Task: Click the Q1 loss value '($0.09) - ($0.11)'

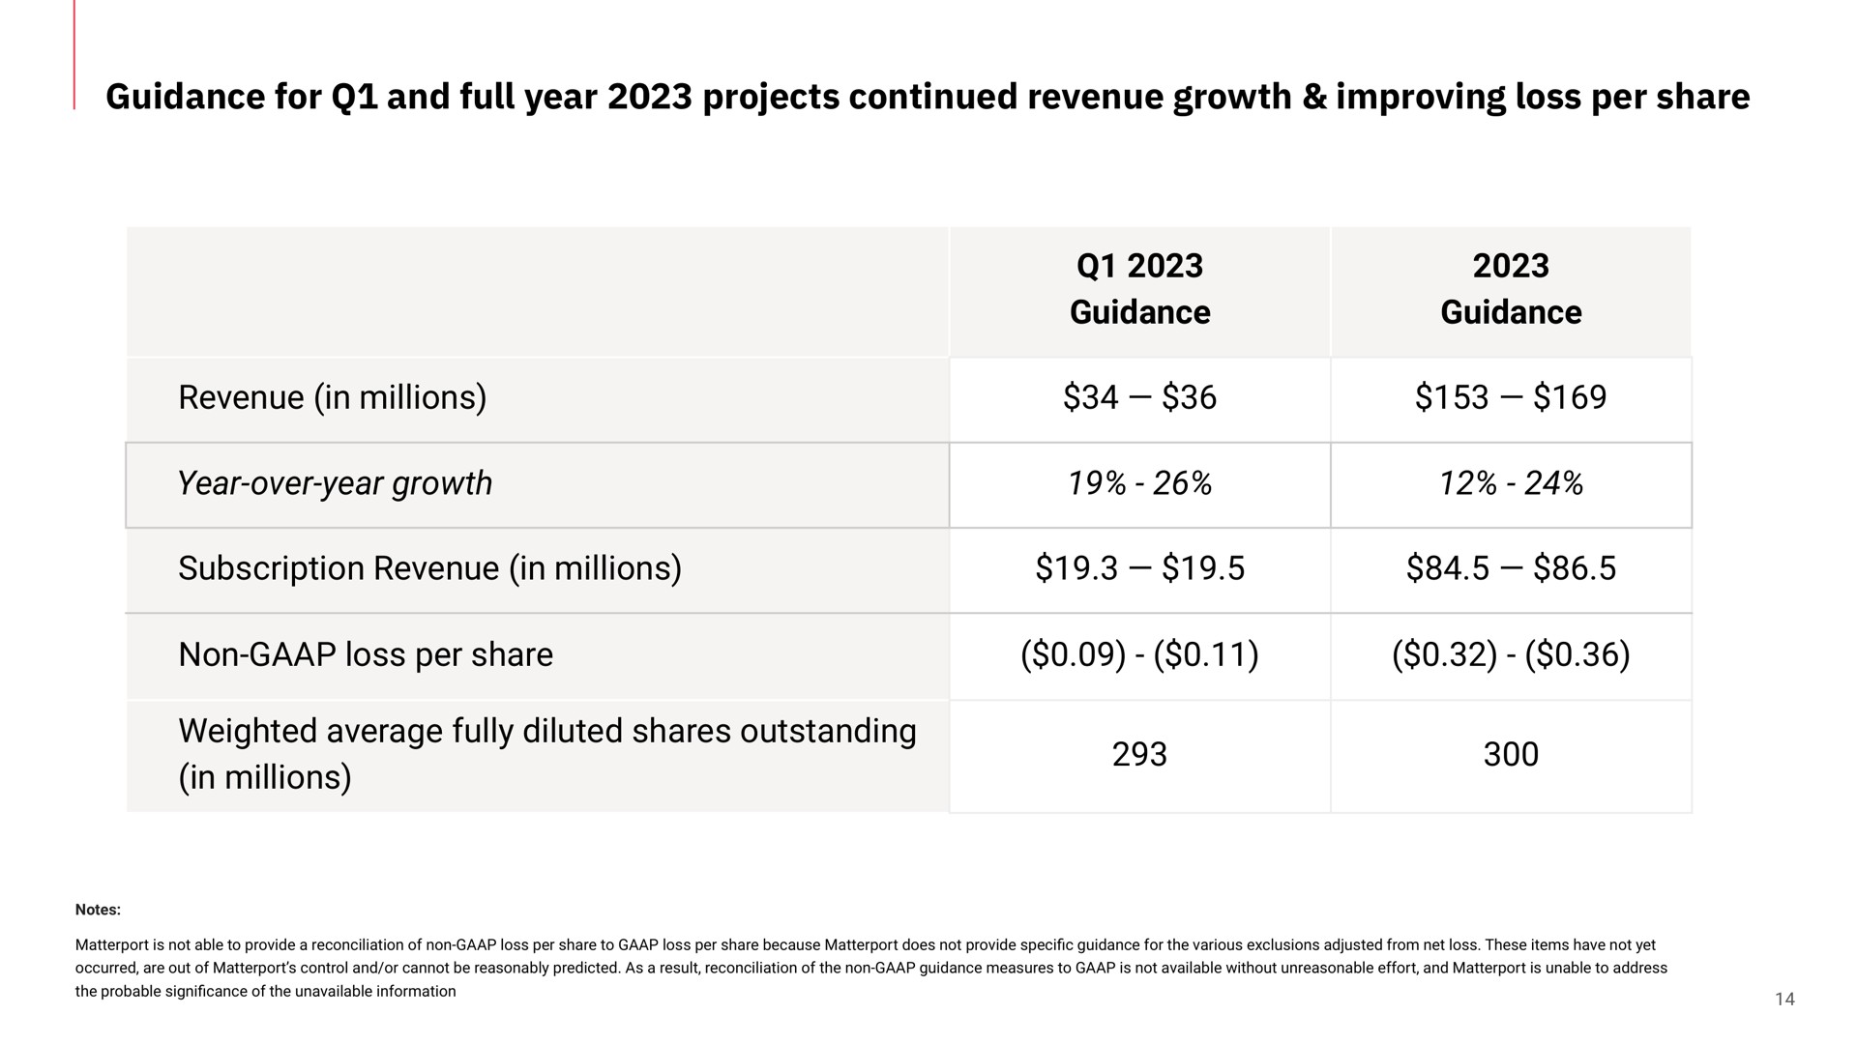Action: tap(1139, 655)
